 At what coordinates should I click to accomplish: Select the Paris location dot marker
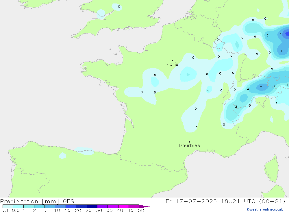click(172, 60)
